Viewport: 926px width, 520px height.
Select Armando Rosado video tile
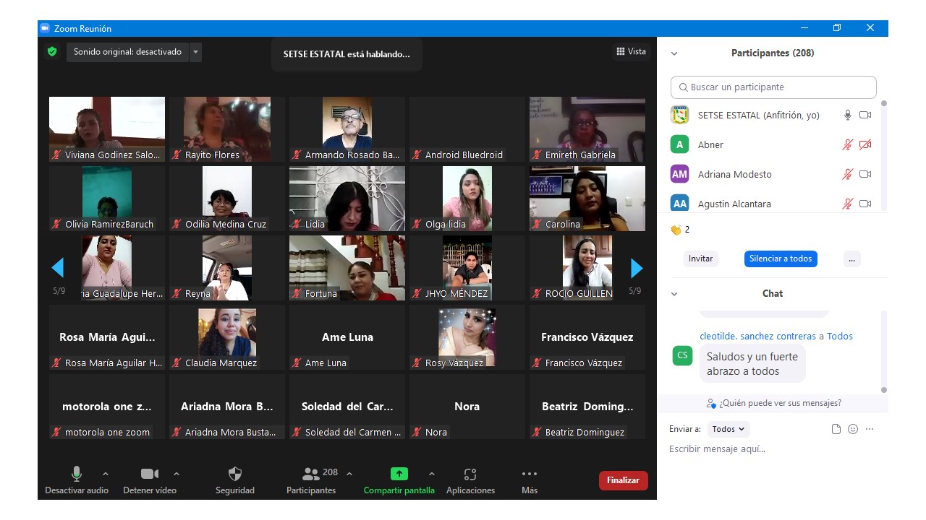click(347, 129)
